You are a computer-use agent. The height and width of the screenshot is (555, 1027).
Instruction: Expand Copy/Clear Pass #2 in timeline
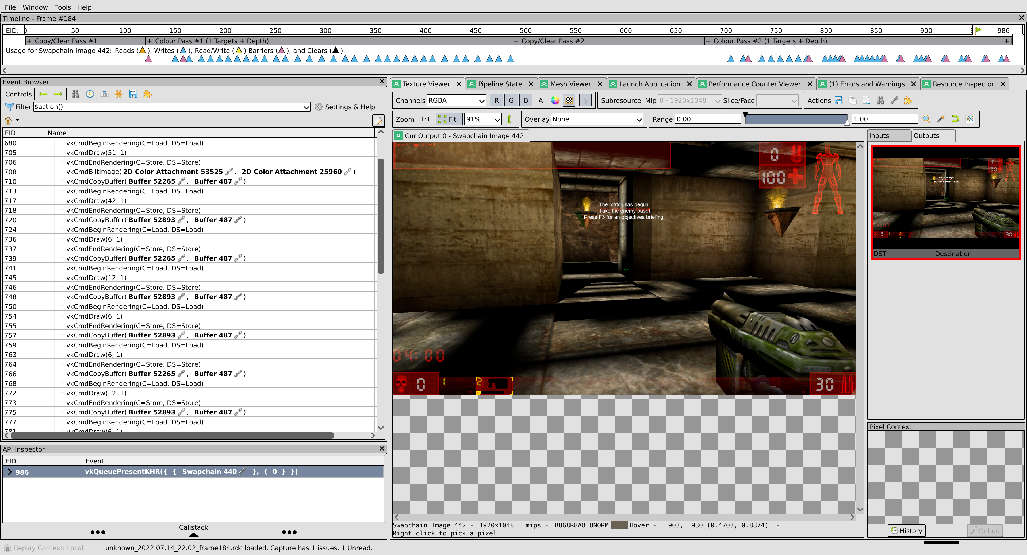click(x=516, y=41)
